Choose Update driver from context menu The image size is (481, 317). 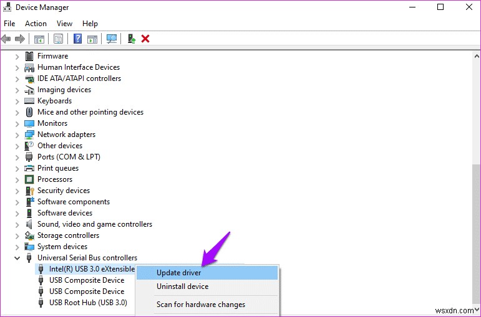[x=207, y=273]
